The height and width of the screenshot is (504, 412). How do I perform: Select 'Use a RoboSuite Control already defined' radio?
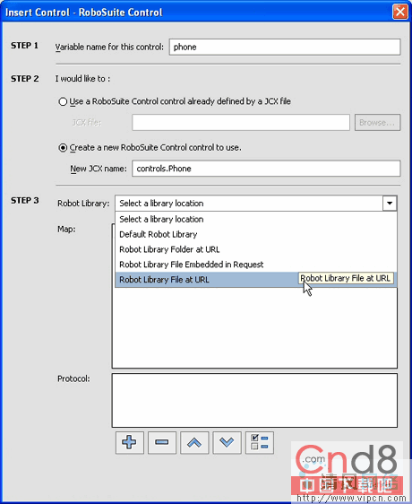click(x=63, y=101)
